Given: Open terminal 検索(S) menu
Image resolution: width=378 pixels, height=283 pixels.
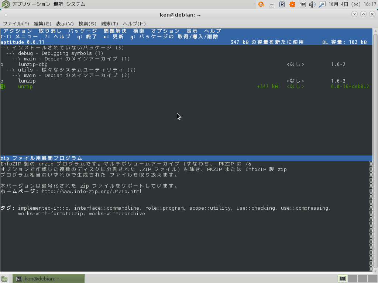Looking at the screenshot, I should (87, 24).
